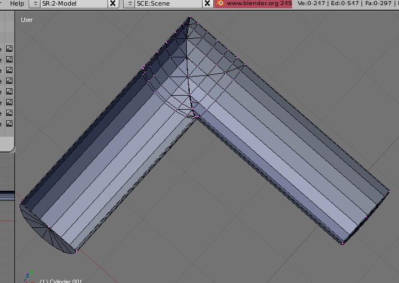
Task: Click the Ve:0-247 vertex count text
Action: [311, 3]
